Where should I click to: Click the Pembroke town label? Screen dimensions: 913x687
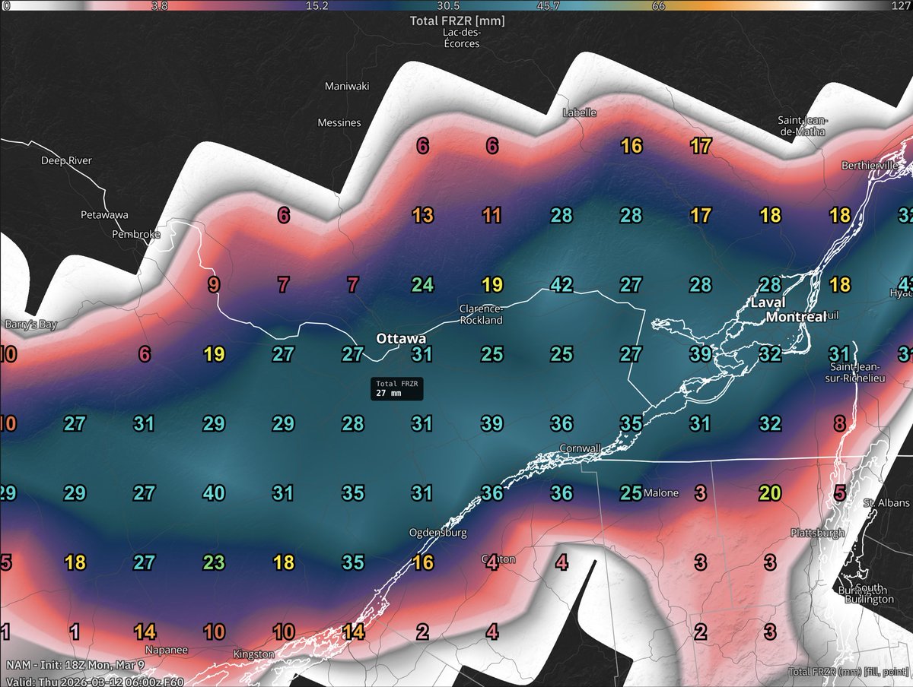[x=136, y=235]
